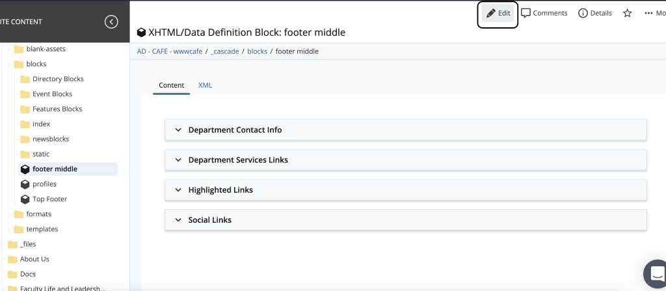
Task: Expand Highlighted Links section
Action: (x=406, y=190)
